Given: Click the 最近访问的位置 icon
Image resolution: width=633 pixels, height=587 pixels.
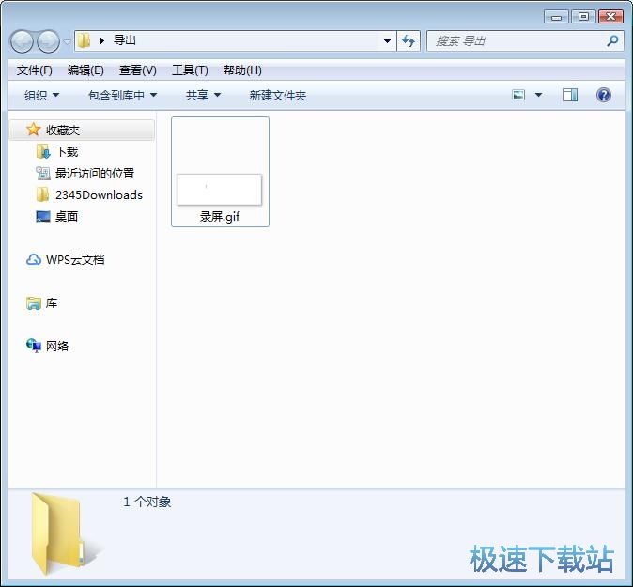Looking at the screenshot, I should pos(43,173).
